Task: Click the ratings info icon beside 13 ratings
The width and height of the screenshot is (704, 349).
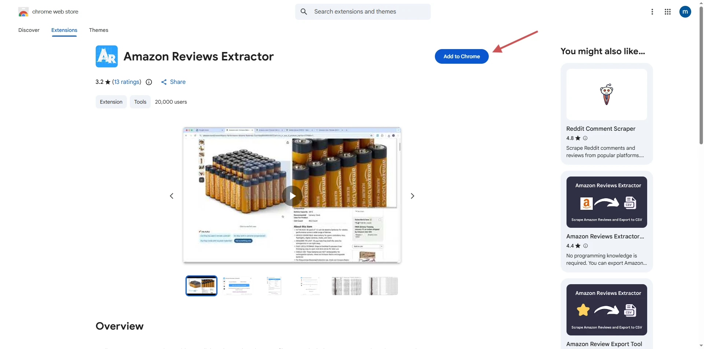Action: pos(149,82)
